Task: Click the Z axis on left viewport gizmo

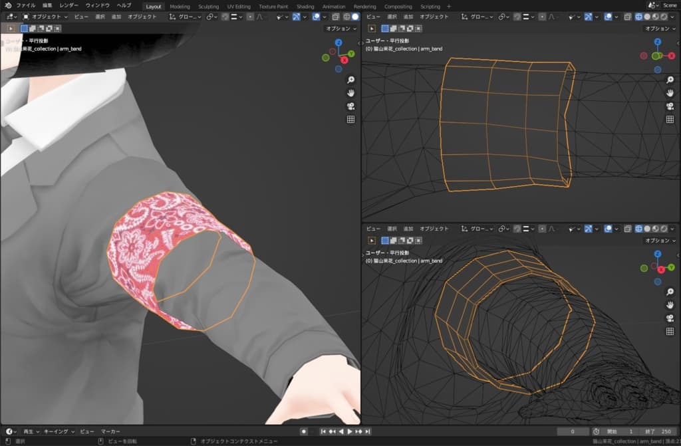Action: tap(339, 43)
